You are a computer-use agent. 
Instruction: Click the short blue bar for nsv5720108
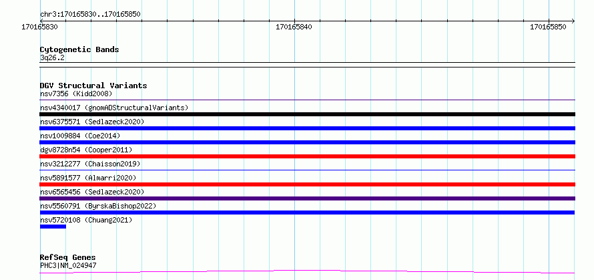coord(53,227)
